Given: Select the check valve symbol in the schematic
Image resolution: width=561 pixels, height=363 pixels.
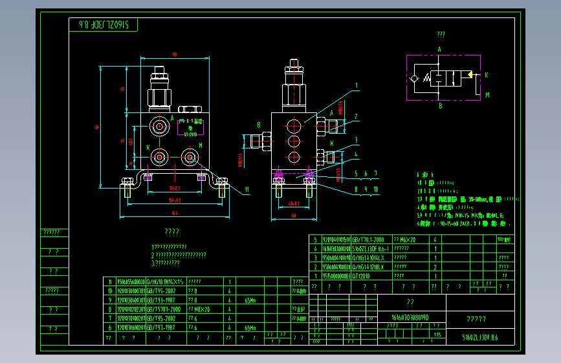Looking at the screenshot, I should coord(414,79).
